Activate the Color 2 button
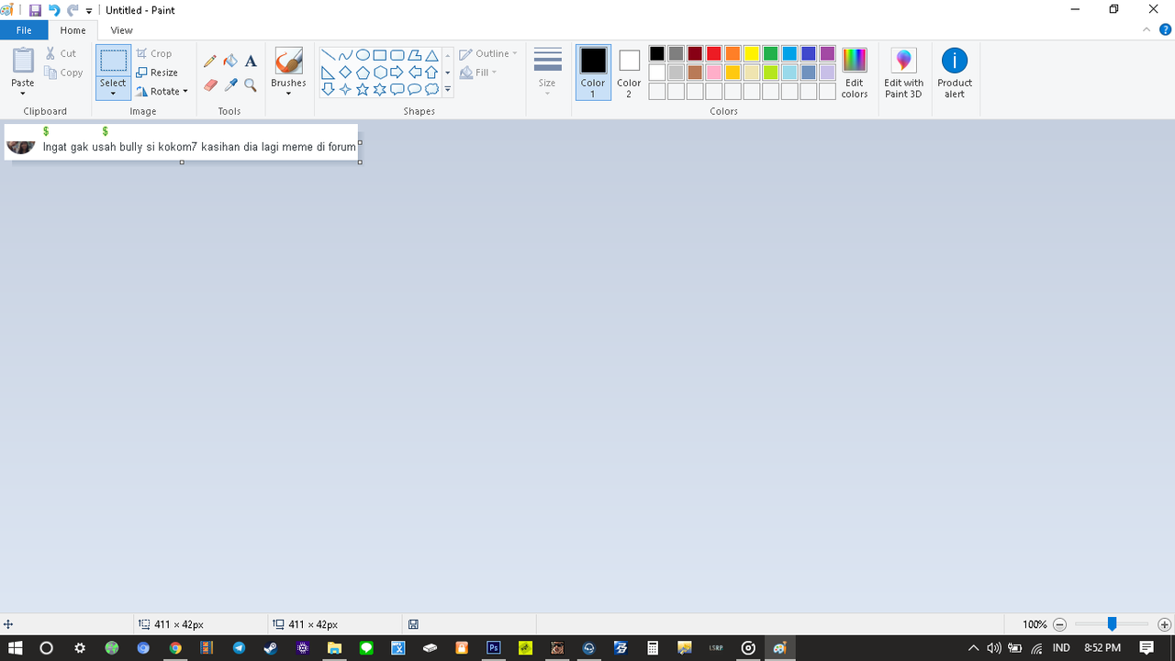1175x661 pixels. tap(629, 73)
